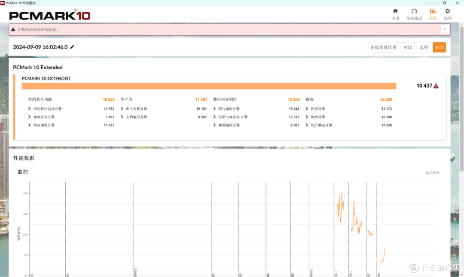Click the 生产力 heading
Image resolution: width=464 pixels, height=277 pixels.
pyautogui.click(x=127, y=99)
